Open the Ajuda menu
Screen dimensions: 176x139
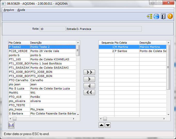point(21,10)
